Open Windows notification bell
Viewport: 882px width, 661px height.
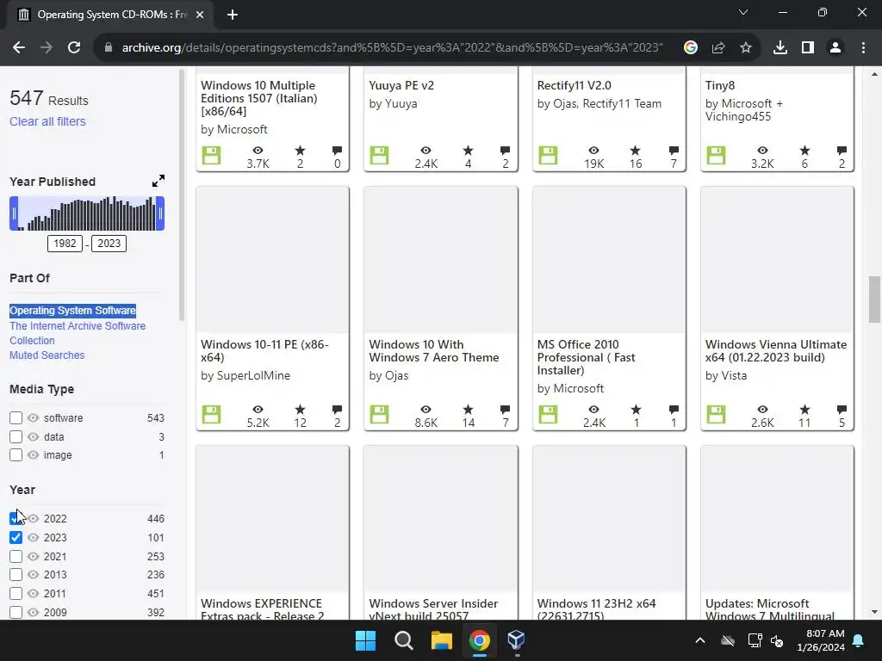pyautogui.click(x=859, y=640)
